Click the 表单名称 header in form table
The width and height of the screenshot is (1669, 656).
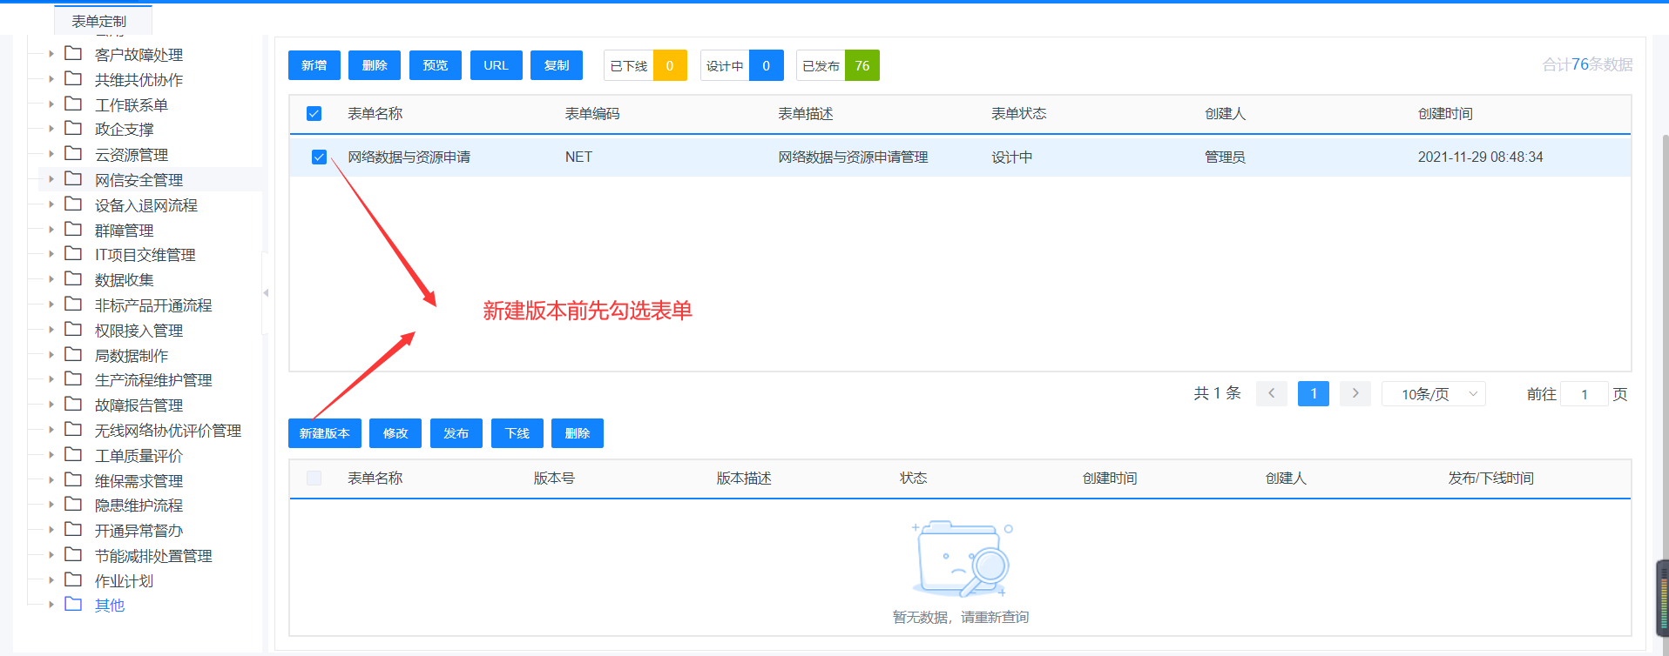tap(375, 114)
